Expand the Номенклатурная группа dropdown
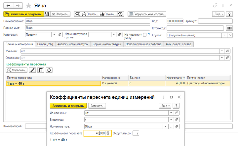Viewport: 238px width, 146px height. click(x=114, y=35)
